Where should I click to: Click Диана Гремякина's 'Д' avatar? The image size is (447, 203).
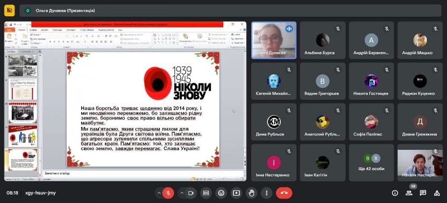click(x=420, y=122)
